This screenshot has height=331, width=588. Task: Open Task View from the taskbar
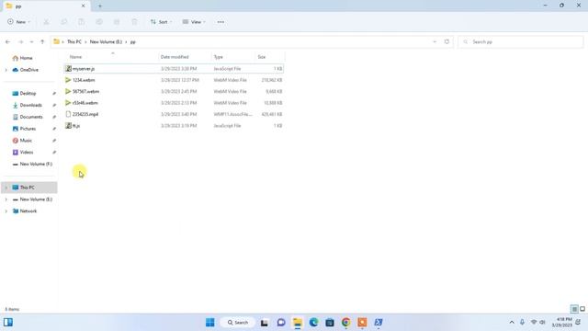pos(265,323)
